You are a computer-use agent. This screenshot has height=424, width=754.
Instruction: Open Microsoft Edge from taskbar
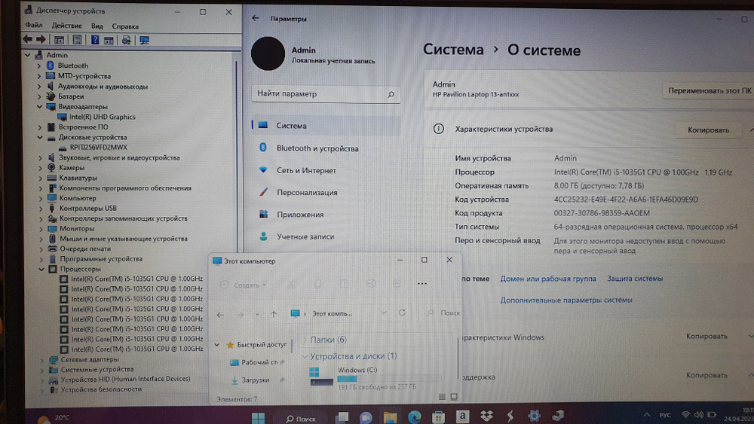point(414,416)
